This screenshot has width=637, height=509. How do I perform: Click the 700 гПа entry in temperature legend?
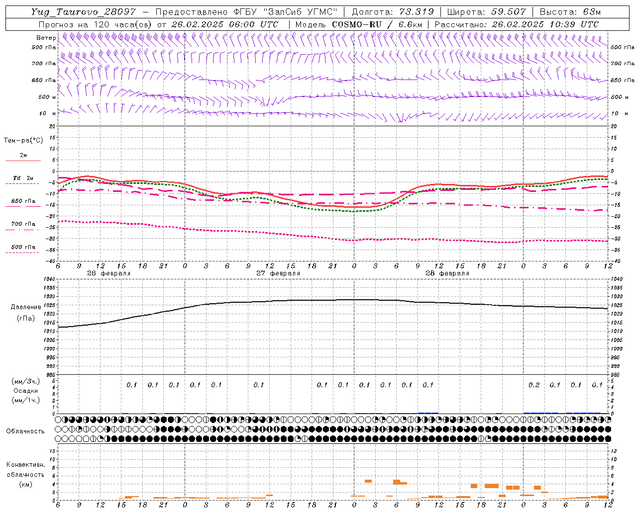(23, 224)
